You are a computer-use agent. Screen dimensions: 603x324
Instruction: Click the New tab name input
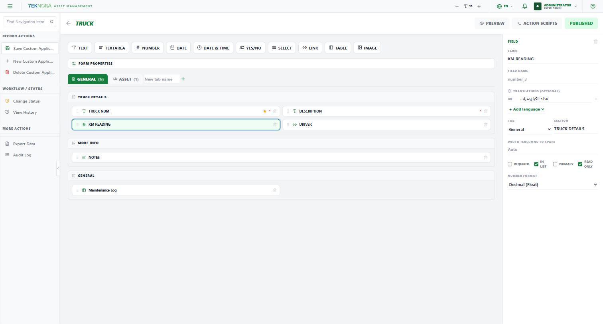click(161, 79)
